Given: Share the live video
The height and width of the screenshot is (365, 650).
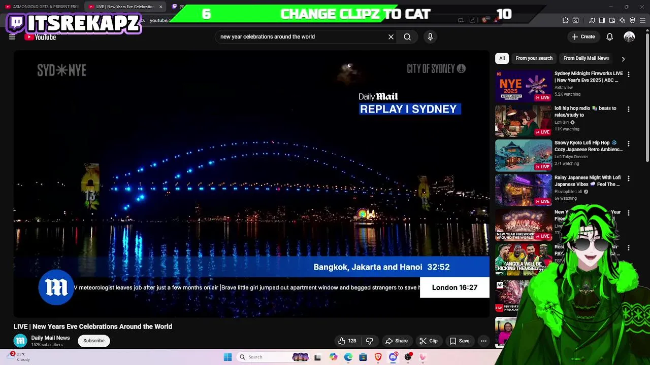Looking at the screenshot, I should point(397,341).
